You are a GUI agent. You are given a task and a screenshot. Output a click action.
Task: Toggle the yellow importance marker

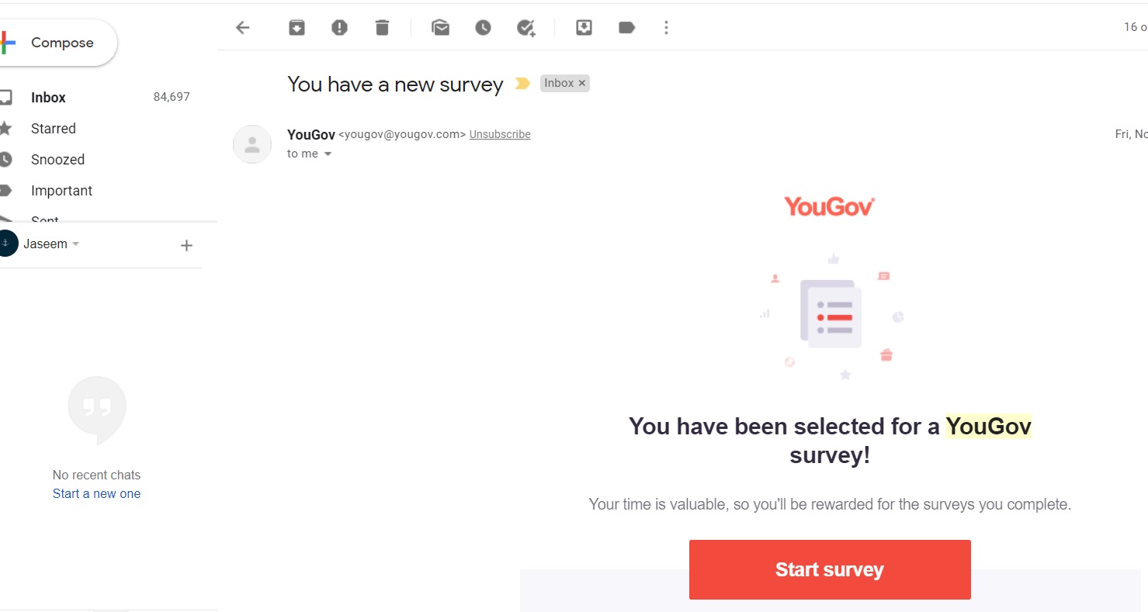pyautogui.click(x=522, y=84)
